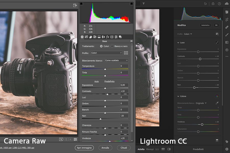230x153 pixels.
Task: Open the help question mark in Lightroom
Action: 219,4
